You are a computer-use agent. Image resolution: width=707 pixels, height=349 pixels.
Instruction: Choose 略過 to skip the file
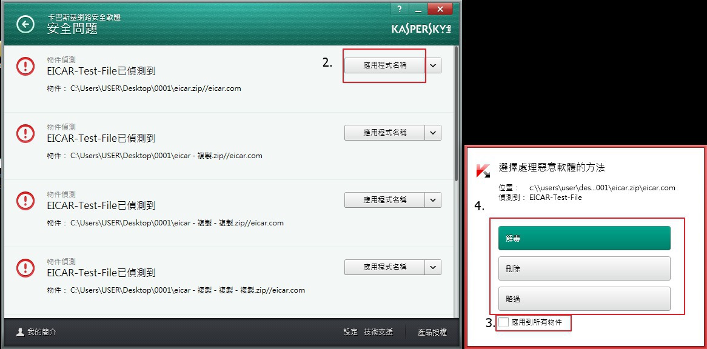pyautogui.click(x=585, y=299)
